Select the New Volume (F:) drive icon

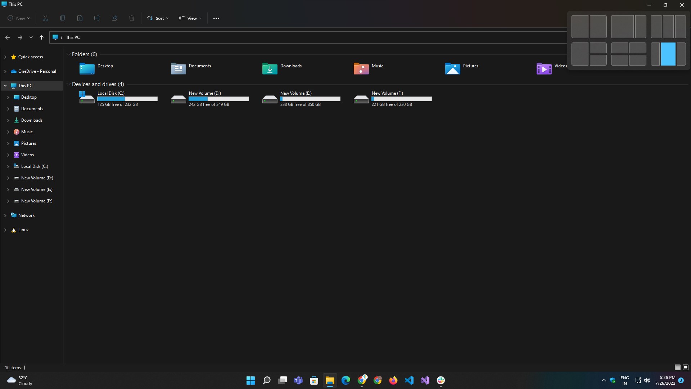tap(361, 99)
